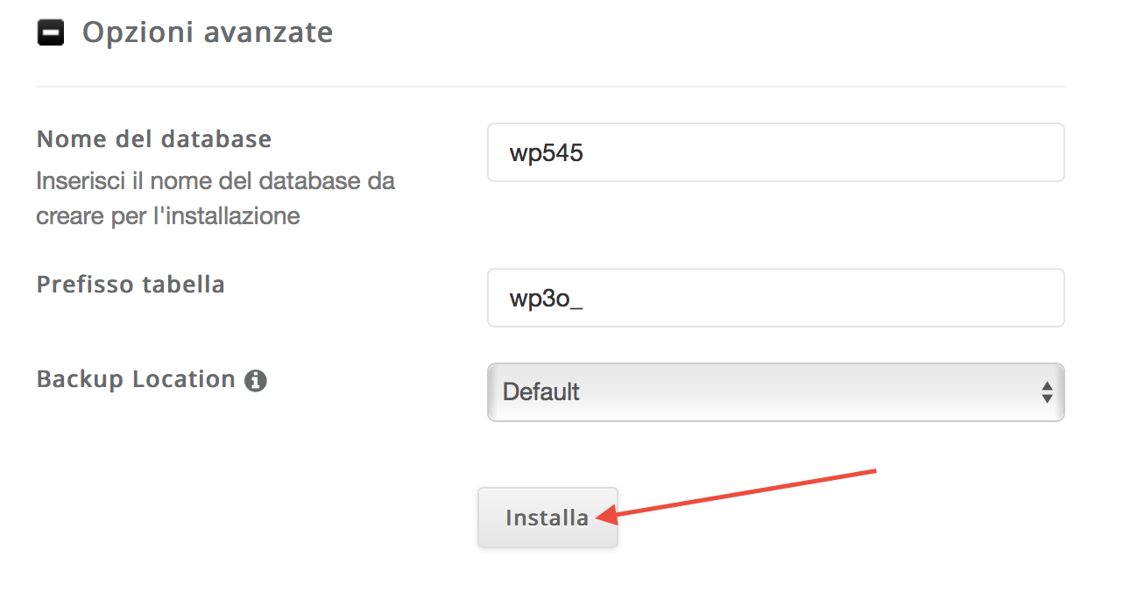The height and width of the screenshot is (606, 1123).
Task: Focus the Prefisso tabella input field
Action: pyautogui.click(x=775, y=298)
